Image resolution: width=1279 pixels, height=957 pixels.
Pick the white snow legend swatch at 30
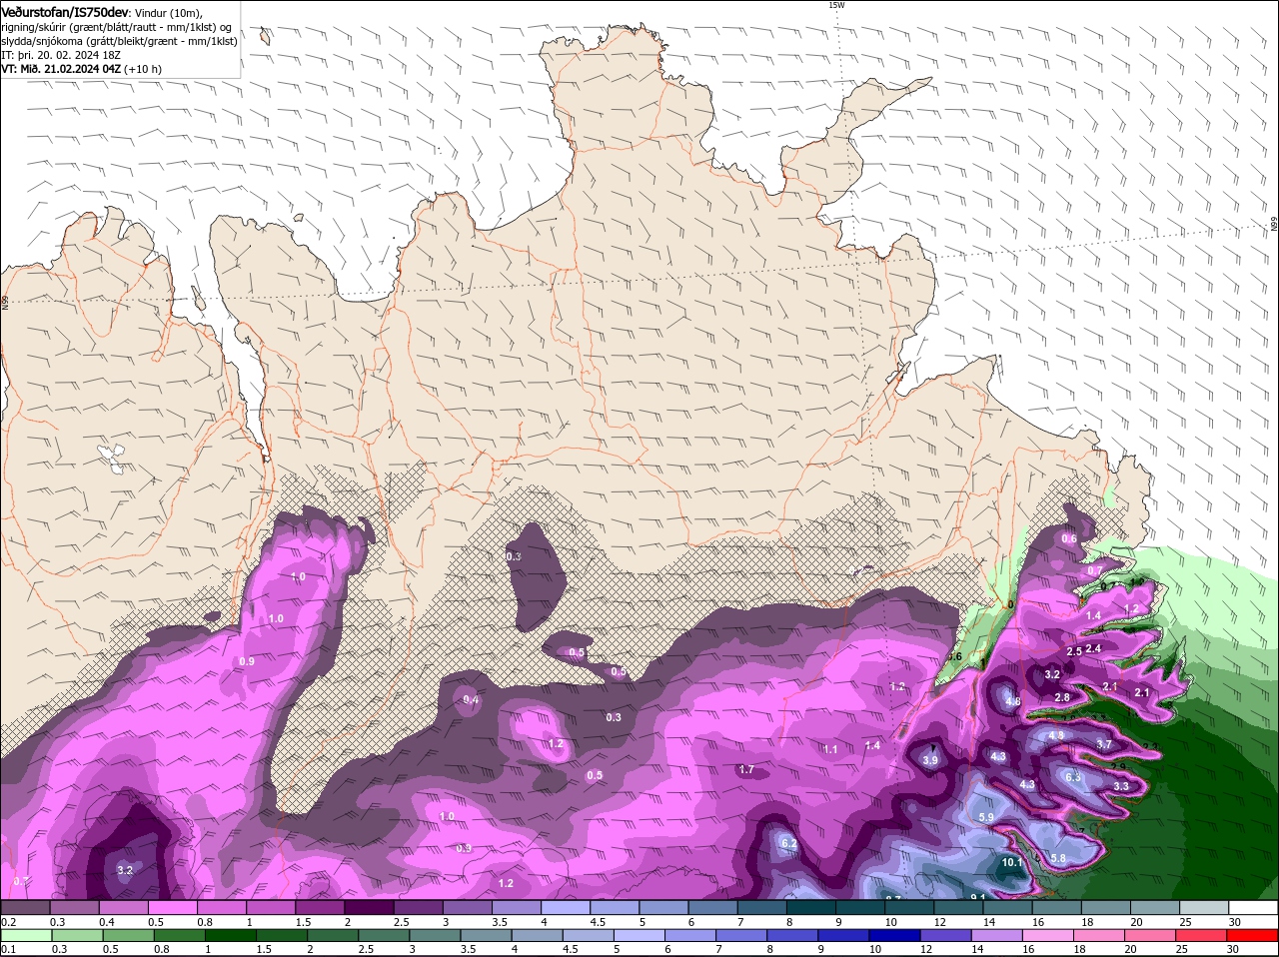(x=1254, y=907)
